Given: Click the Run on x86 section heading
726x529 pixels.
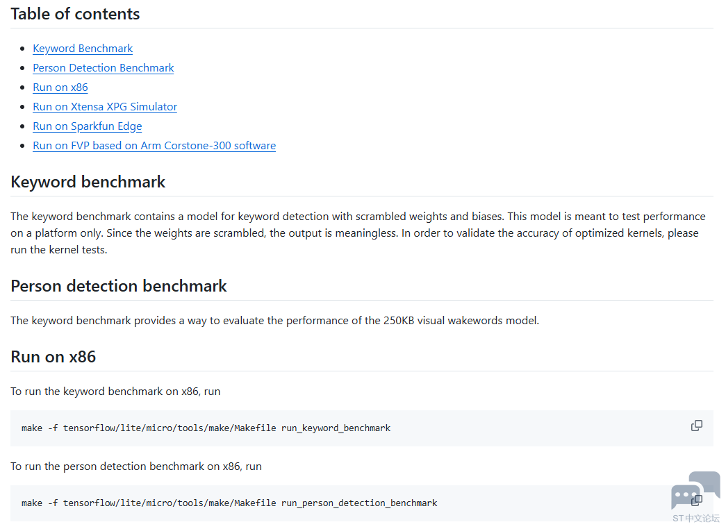Looking at the screenshot, I should coord(53,357).
